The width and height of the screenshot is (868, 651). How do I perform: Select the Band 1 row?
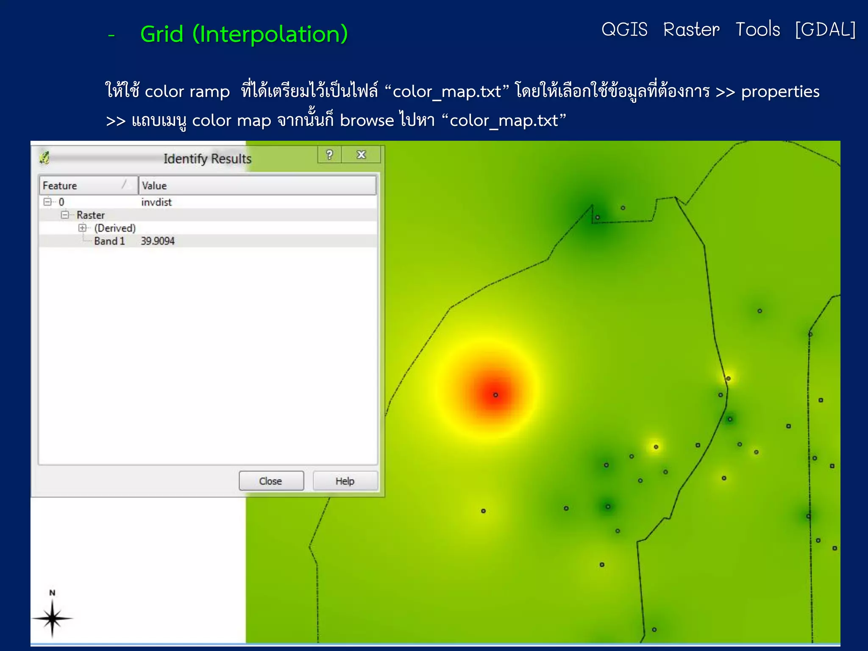coord(208,241)
